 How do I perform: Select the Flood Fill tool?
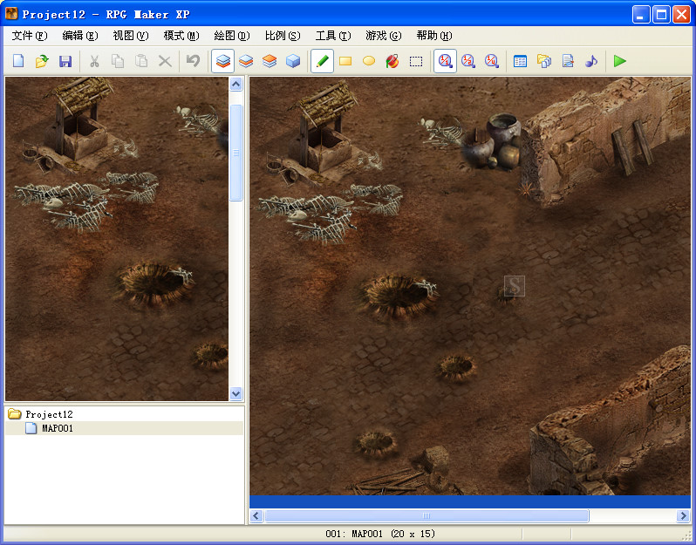(392, 61)
